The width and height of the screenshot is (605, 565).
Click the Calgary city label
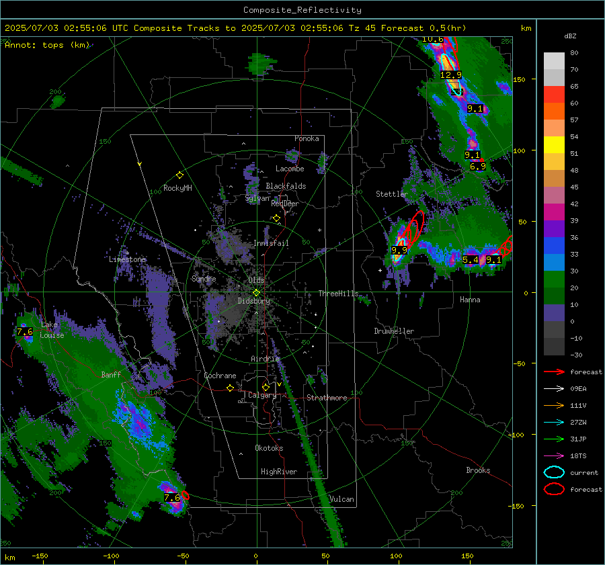click(262, 395)
